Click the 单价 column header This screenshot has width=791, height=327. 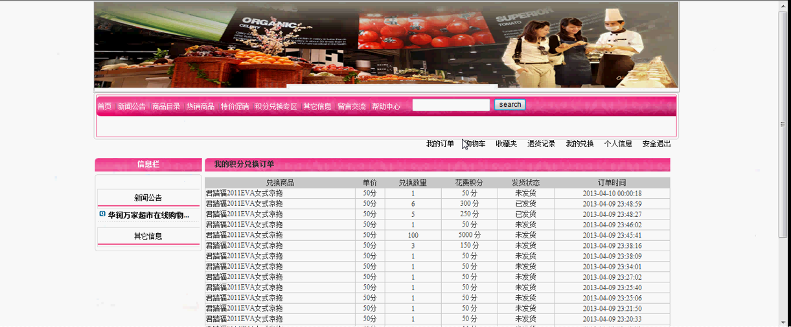click(370, 183)
